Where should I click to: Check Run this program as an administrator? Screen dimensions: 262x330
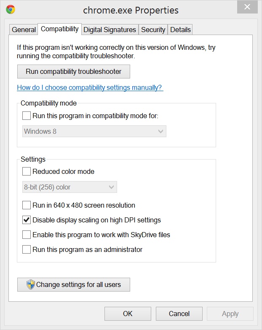(27, 249)
